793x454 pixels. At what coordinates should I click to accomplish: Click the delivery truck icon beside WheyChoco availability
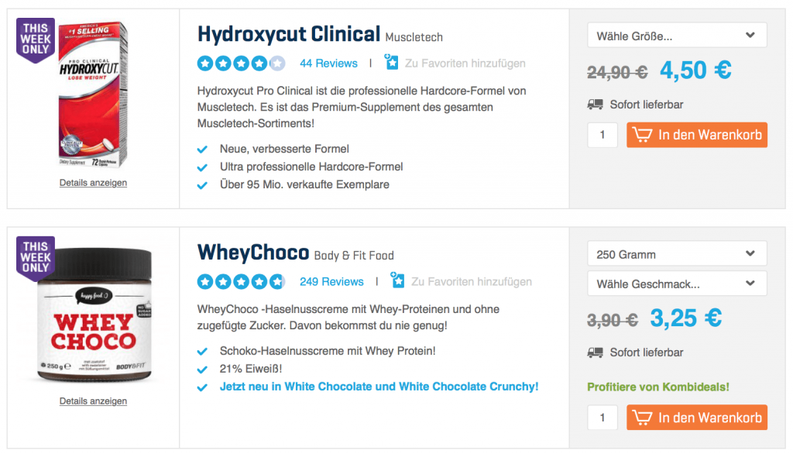[596, 353]
